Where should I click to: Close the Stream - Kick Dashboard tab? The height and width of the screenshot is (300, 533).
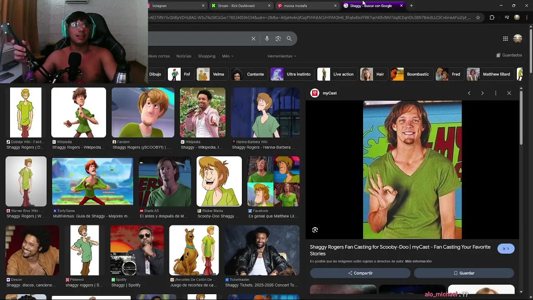pyautogui.click(x=269, y=6)
